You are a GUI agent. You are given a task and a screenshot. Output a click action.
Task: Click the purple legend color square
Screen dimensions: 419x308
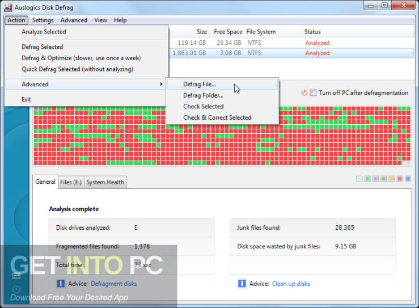tap(375, 179)
